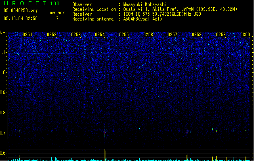Click the Observer label
The image size is (254, 161).
pos(82,4)
